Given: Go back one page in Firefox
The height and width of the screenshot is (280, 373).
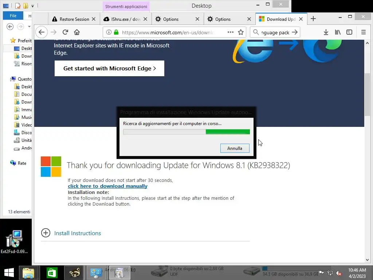Looking at the screenshot, I should (42, 32).
